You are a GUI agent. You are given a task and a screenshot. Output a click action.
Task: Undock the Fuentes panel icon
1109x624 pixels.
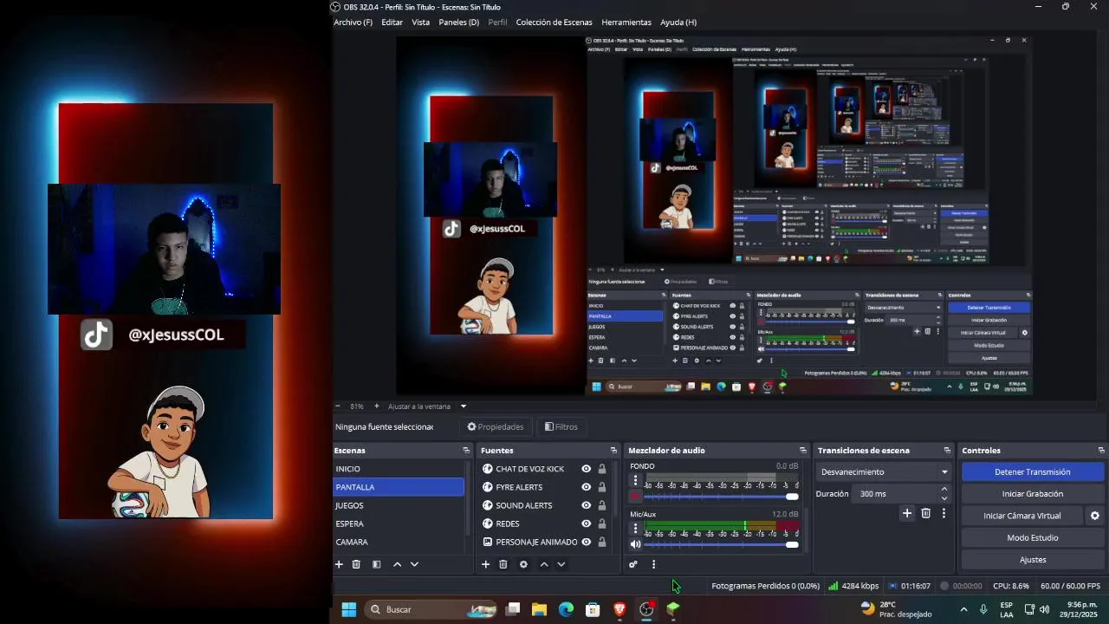613,451
